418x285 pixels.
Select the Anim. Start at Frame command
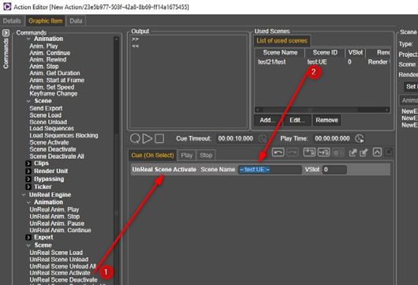pos(57,80)
